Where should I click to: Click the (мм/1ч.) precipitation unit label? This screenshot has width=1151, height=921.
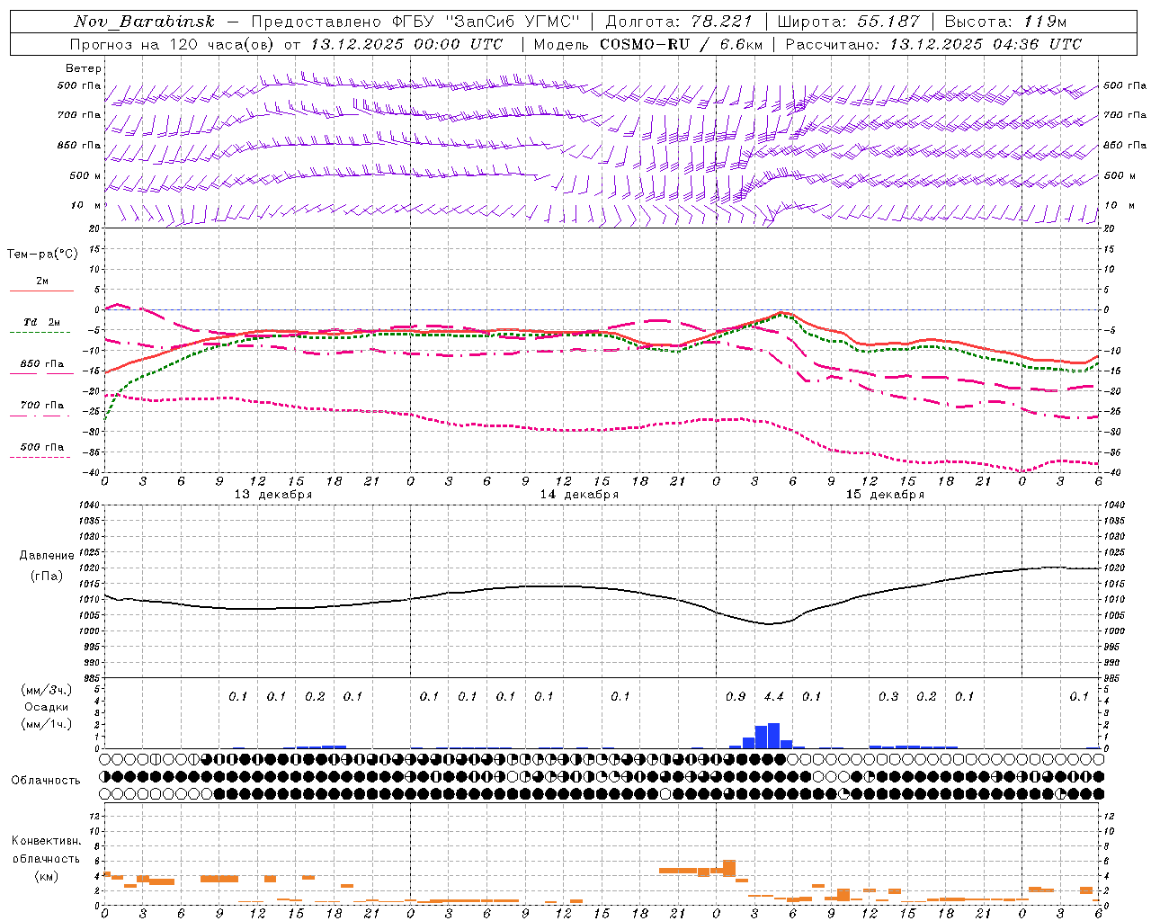tap(47, 724)
